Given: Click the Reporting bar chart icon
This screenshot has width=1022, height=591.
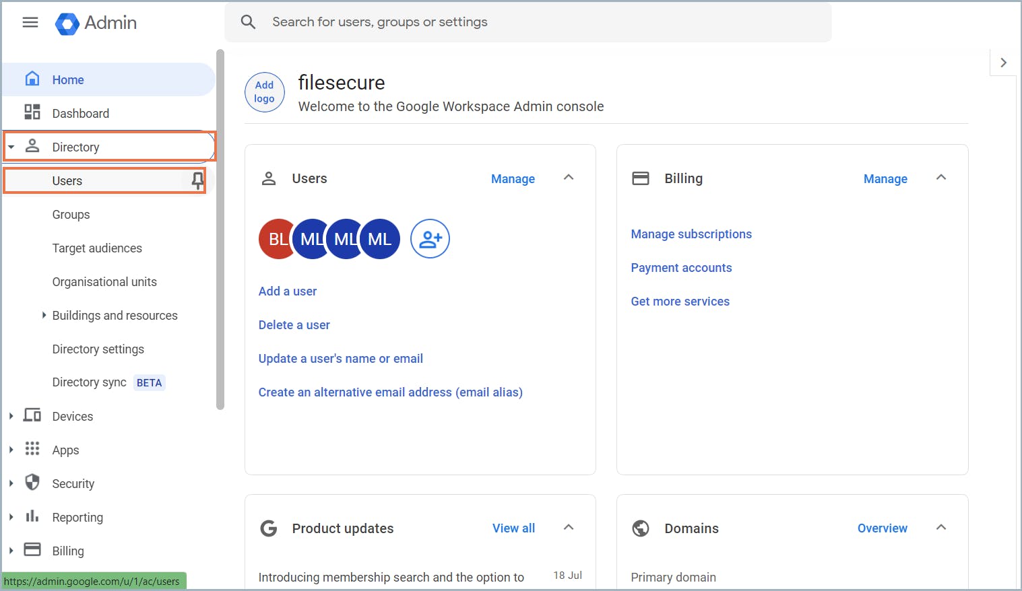Looking at the screenshot, I should click(32, 516).
